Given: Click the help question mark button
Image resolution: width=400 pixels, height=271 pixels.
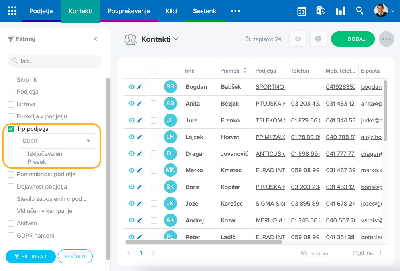Looking at the screenshot, I should click(318, 39).
